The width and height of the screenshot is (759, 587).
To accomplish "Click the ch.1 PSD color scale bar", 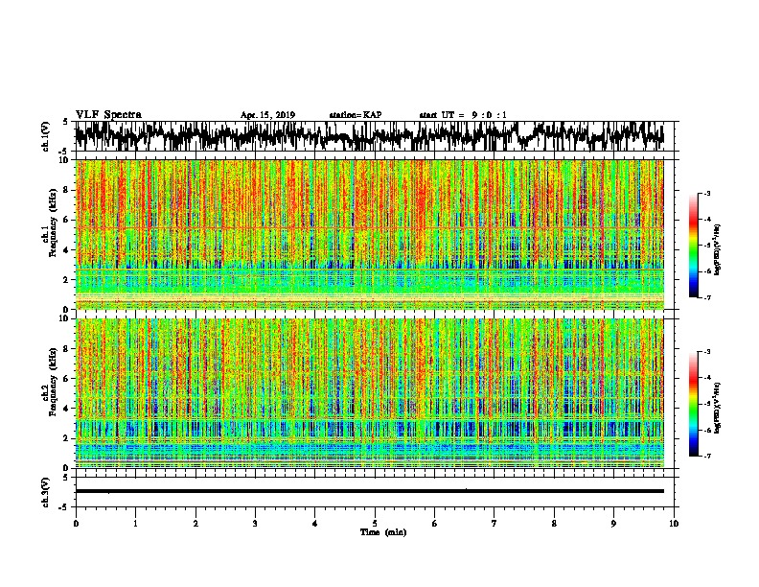I will [693, 246].
